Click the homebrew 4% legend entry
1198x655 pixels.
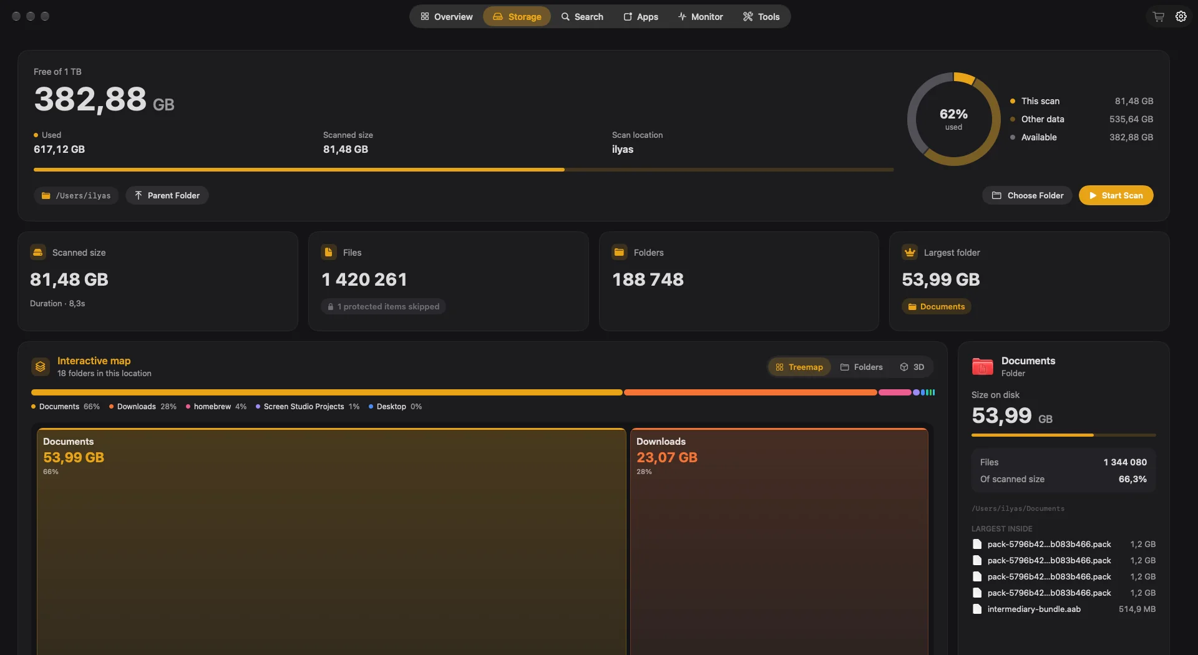pos(216,406)
